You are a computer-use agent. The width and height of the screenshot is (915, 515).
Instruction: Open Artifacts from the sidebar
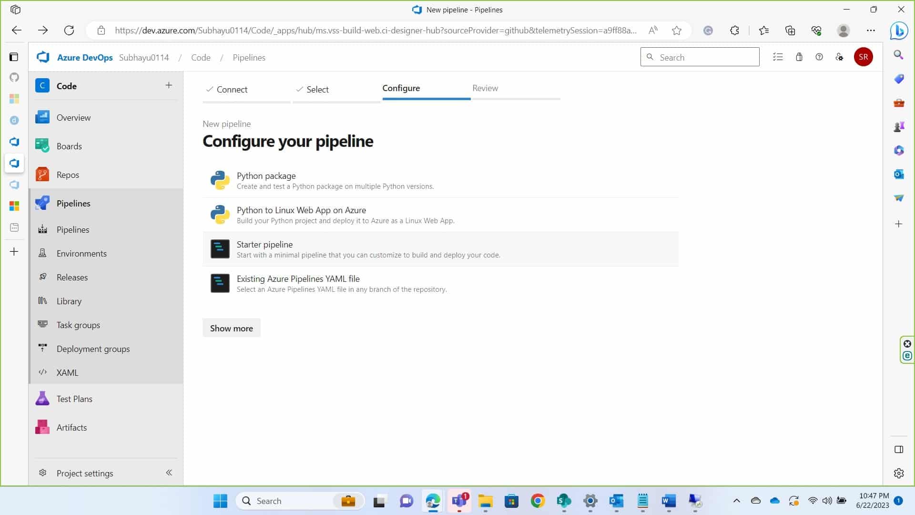(x=71, y=428)
